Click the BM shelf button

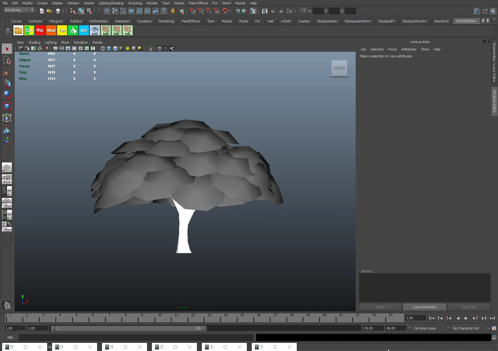point(29,30)
